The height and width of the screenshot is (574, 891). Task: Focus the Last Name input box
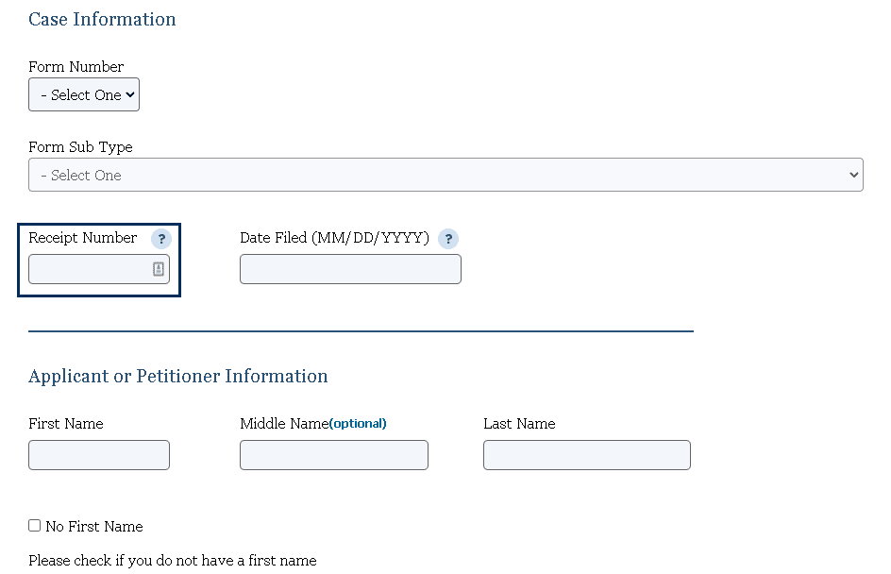pyautogui.click(x=587, y=455)
